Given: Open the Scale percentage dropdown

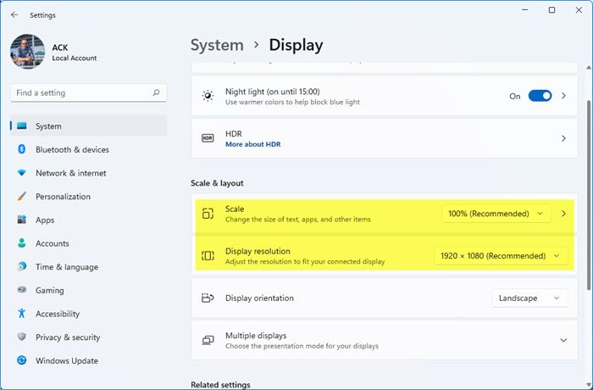Looking at the screenshot, I should click(x=496, y=214).
